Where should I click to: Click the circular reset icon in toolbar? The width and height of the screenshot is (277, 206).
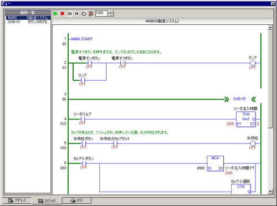click(x=84, y=14)
